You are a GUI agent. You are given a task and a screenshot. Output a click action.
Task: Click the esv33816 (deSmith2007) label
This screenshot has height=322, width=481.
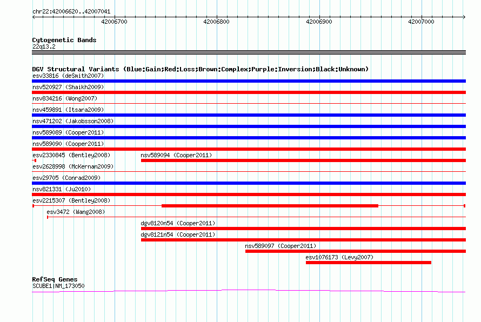coord(68,76)
